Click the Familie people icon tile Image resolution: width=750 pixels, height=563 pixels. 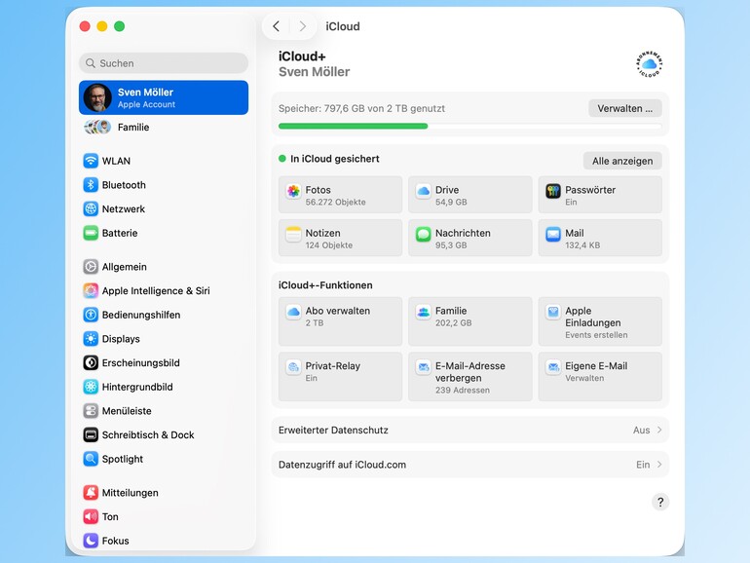(424, 313)
